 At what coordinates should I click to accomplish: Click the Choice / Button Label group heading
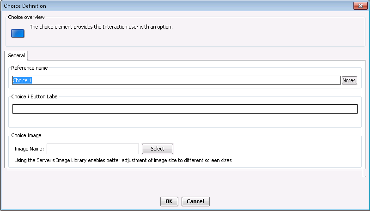[x=35, y=96]
